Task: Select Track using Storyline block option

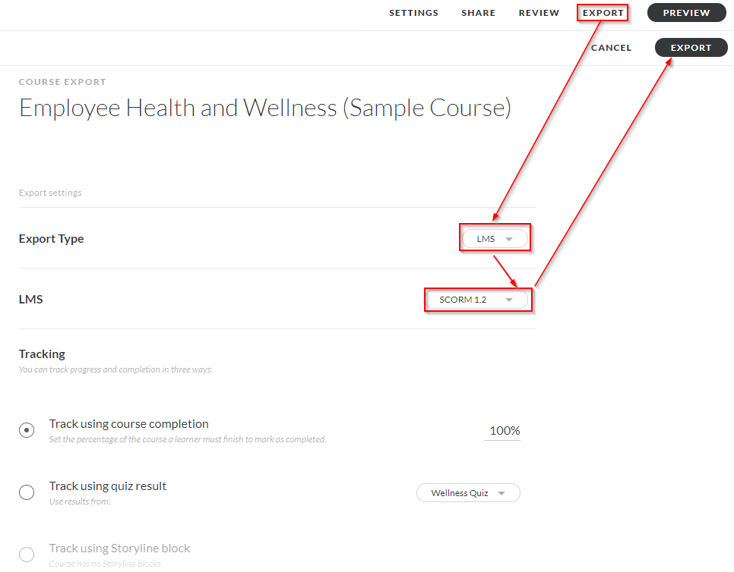Action: [27, 555]
